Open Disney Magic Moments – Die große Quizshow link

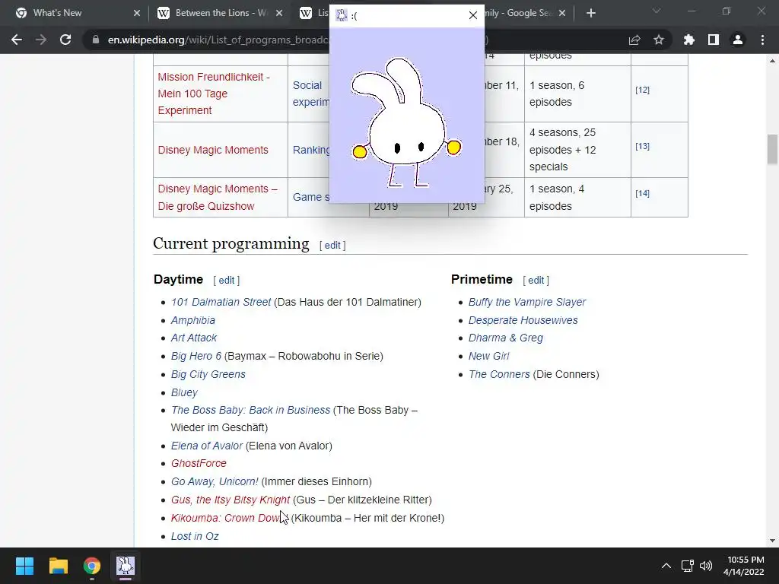coord(218,197)
